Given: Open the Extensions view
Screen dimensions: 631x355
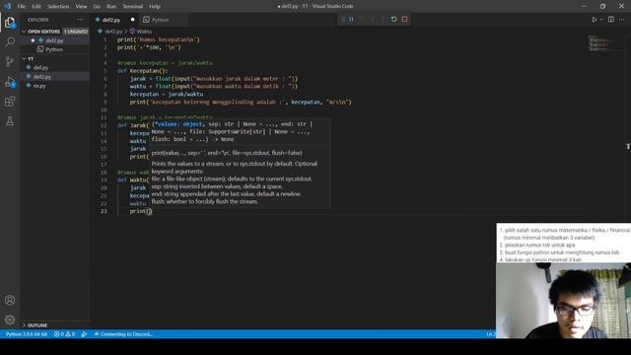Looking at the screenshot, I should [x=10, y=102].
